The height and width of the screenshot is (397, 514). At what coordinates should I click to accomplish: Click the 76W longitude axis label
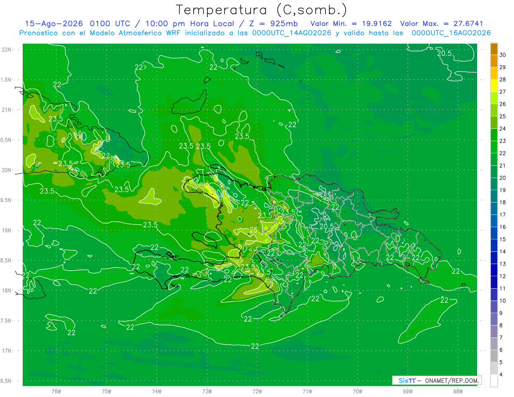click(56, 391)
